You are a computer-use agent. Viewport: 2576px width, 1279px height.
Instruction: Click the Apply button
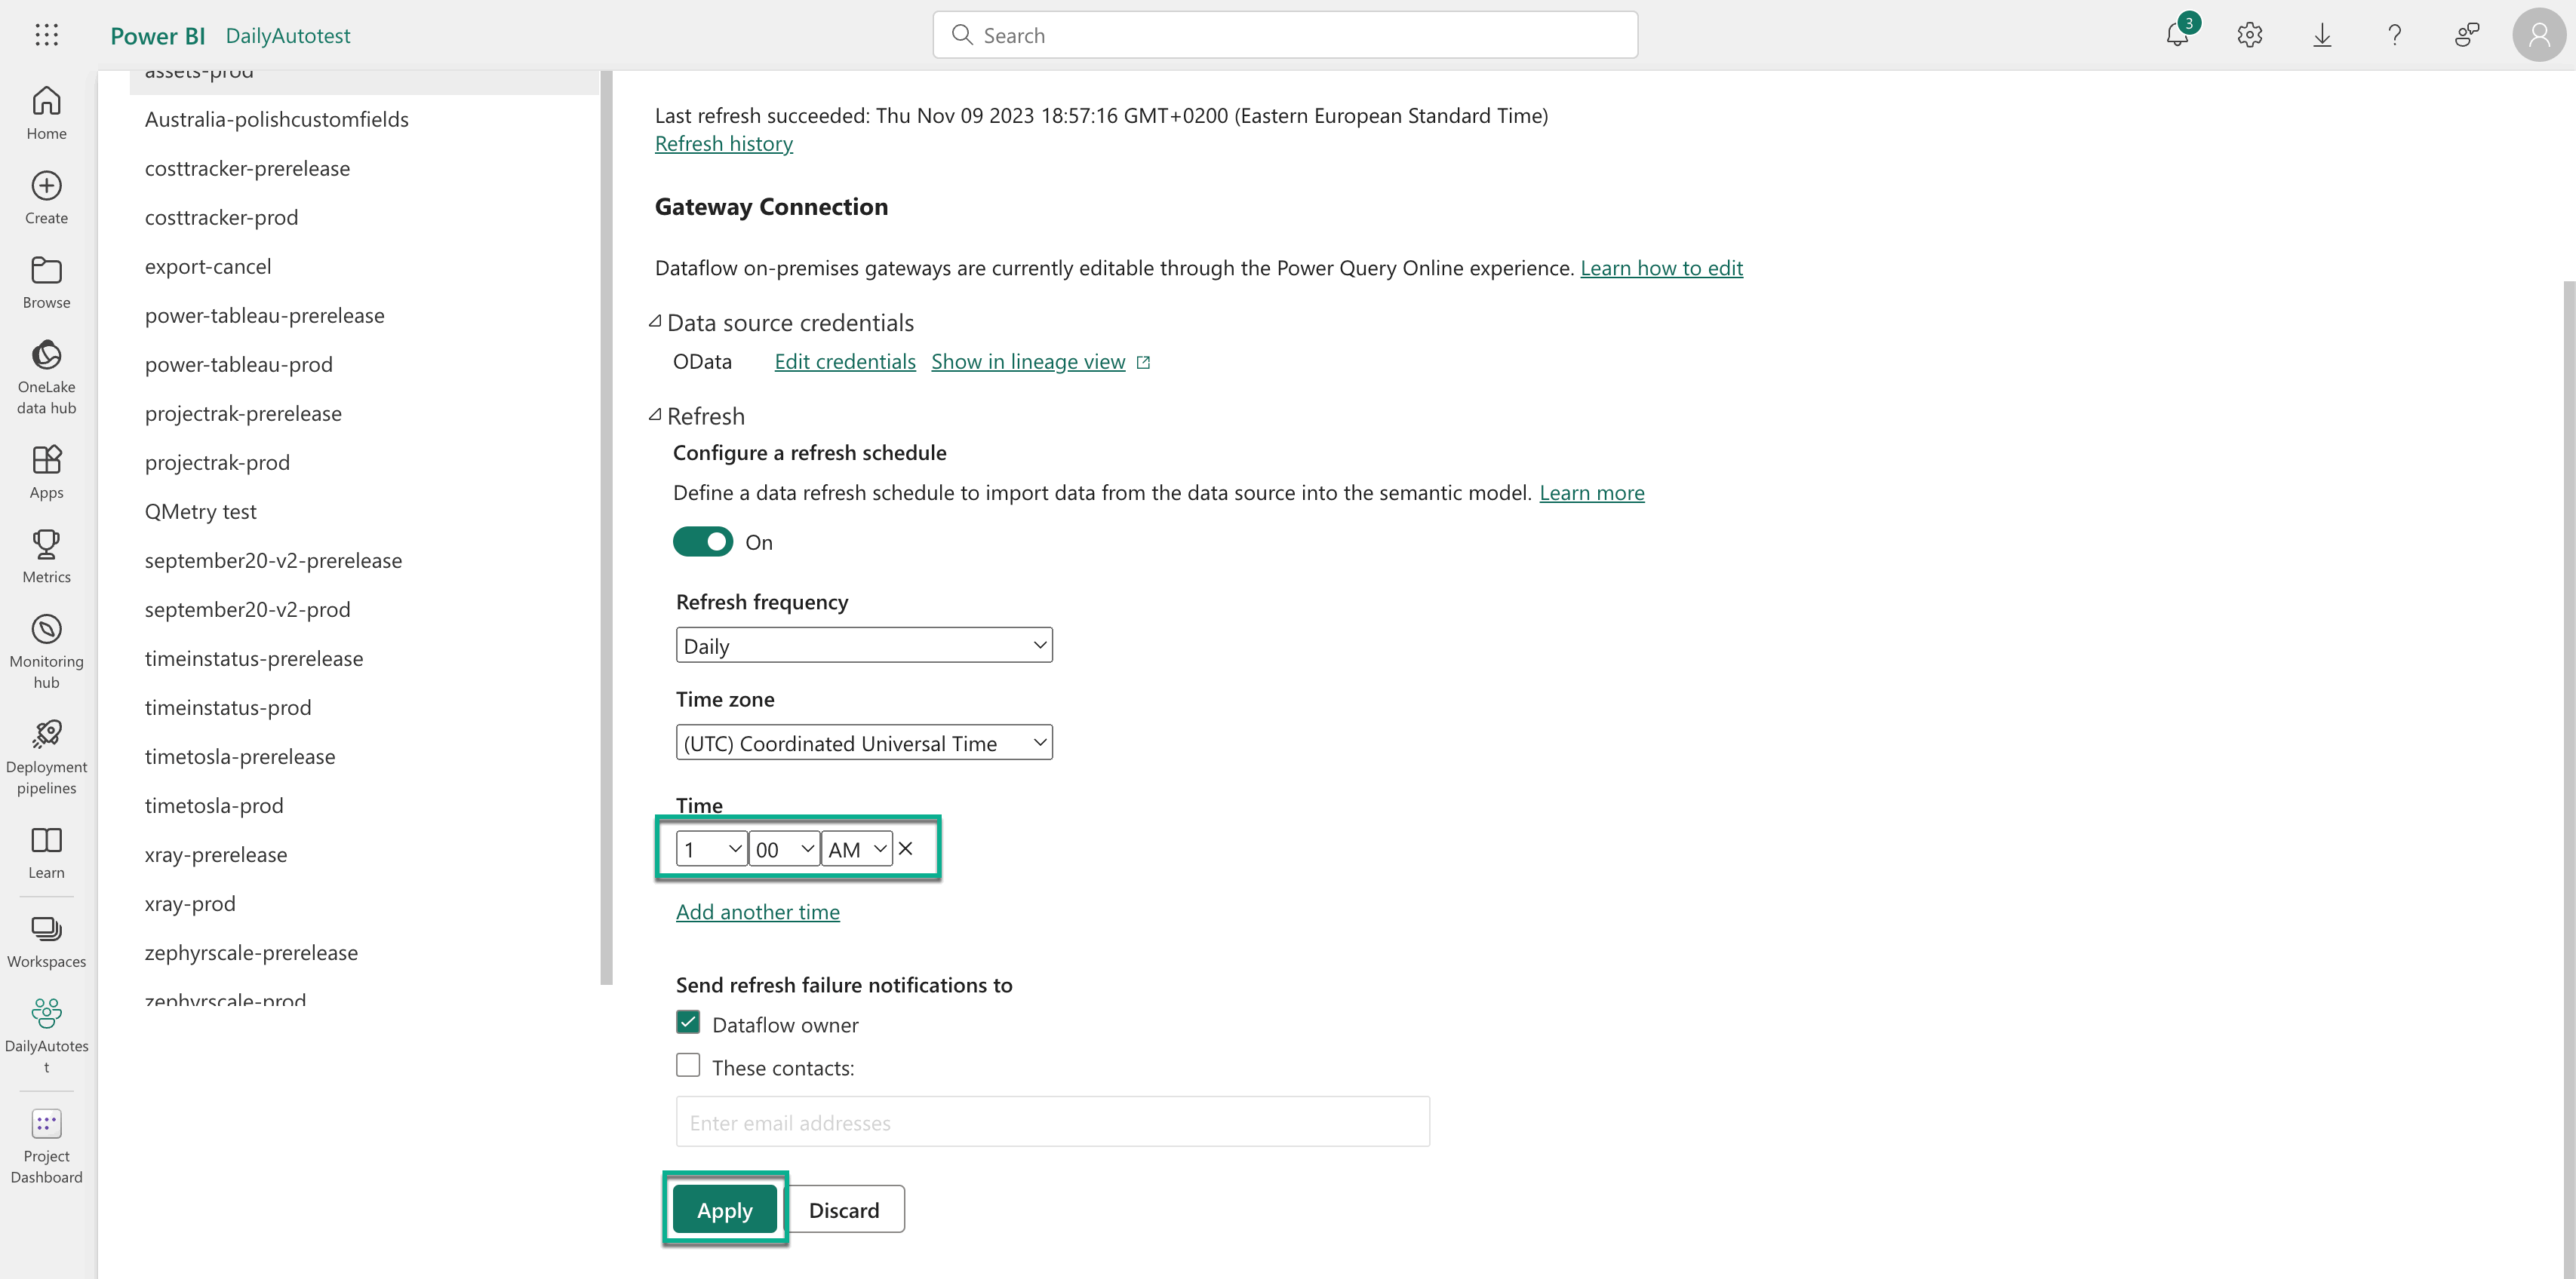[x=725, y=1209]
